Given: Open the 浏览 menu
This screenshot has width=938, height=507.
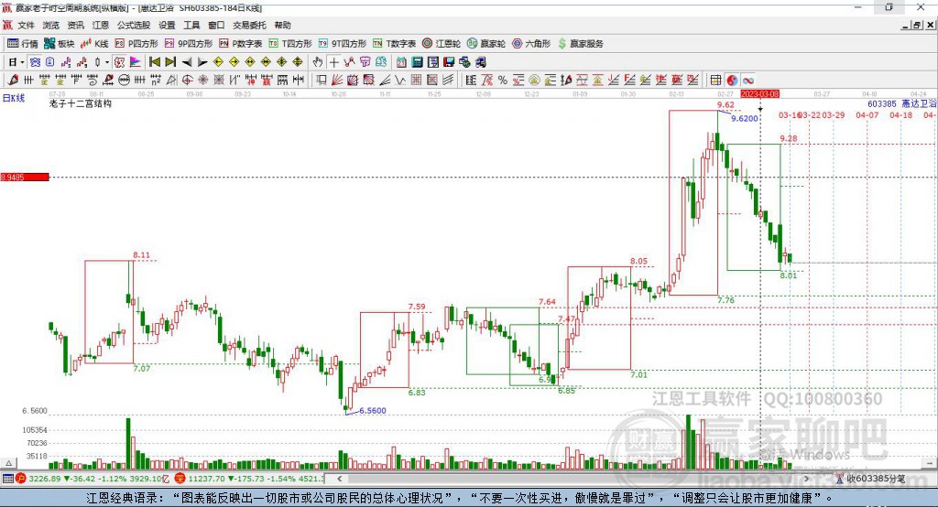Looking at the screenshot, I should pos(51,25).
